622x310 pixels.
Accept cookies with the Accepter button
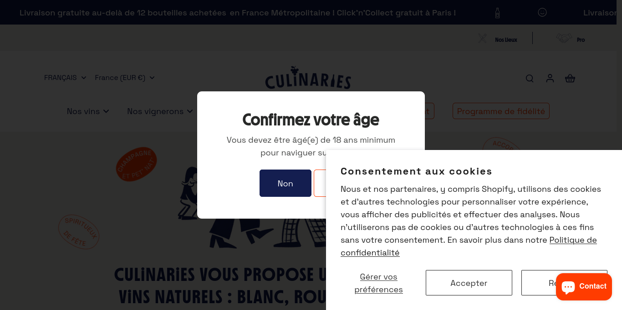point(469,283)
